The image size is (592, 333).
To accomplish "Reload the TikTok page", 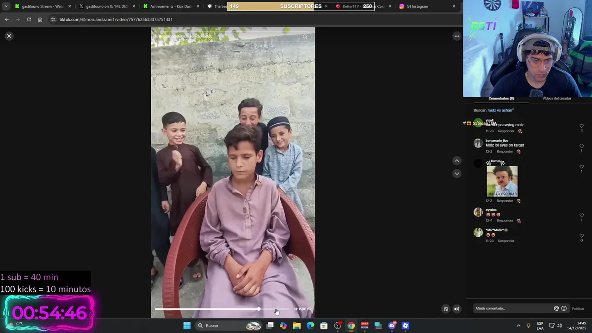I will click(x=29, y=19).
